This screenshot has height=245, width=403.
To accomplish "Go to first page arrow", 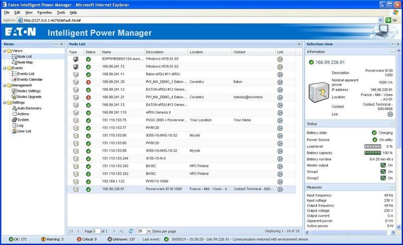I will tap(72, 231).
